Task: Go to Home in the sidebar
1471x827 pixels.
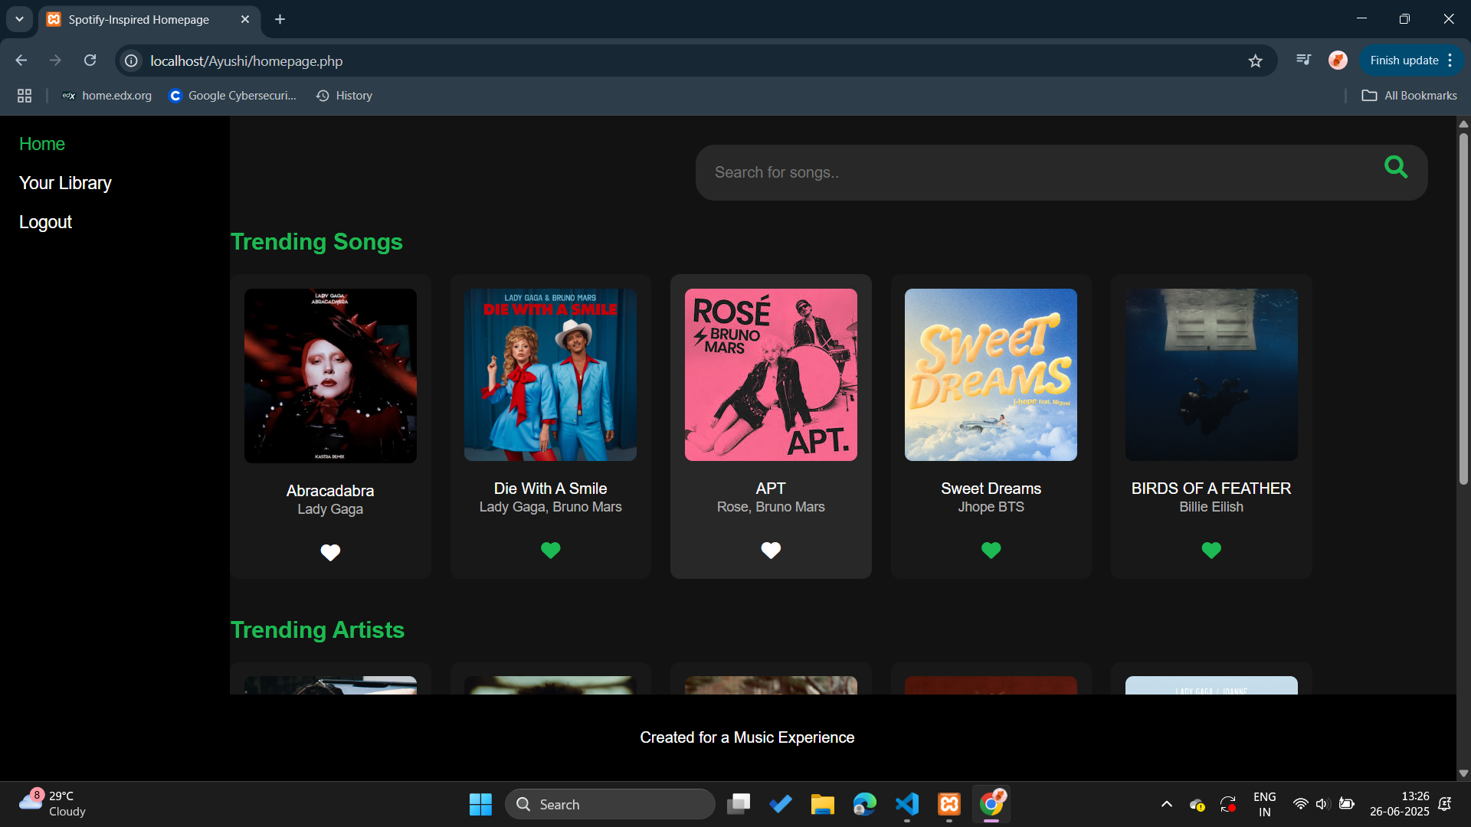Action: pyautogui.click(x=42, y=144)
